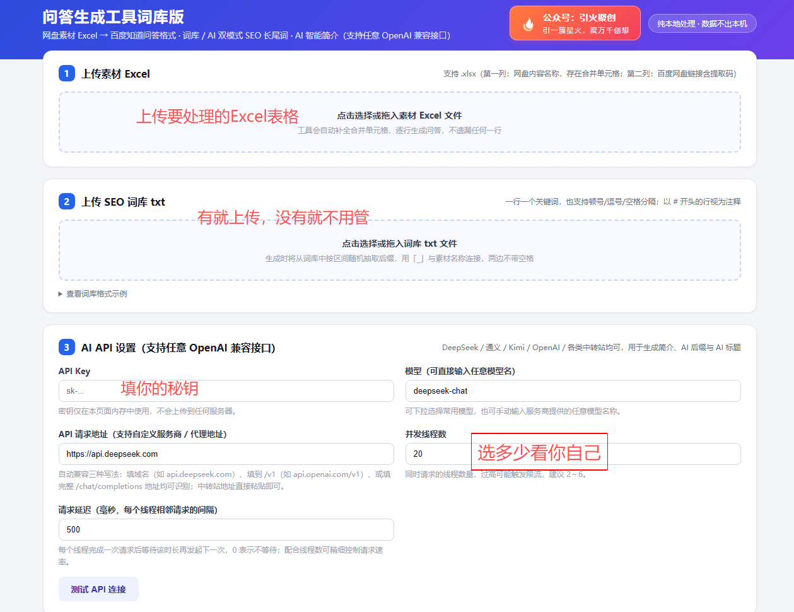Click the DeepSeek / 通义 / Kimi provider hint
Viewport: 794px width, 612px height.
click(591, 348)
